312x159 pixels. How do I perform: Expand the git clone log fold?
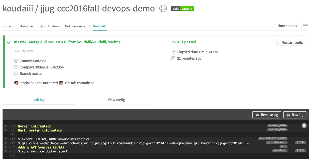click(6, 143)
